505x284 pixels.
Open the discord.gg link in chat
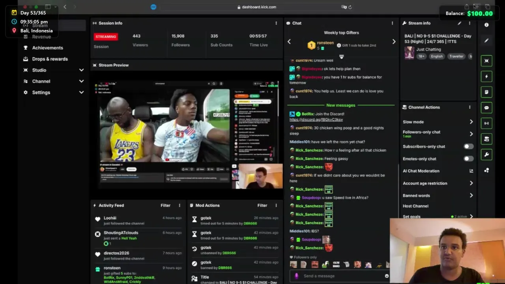click(316, 120)
